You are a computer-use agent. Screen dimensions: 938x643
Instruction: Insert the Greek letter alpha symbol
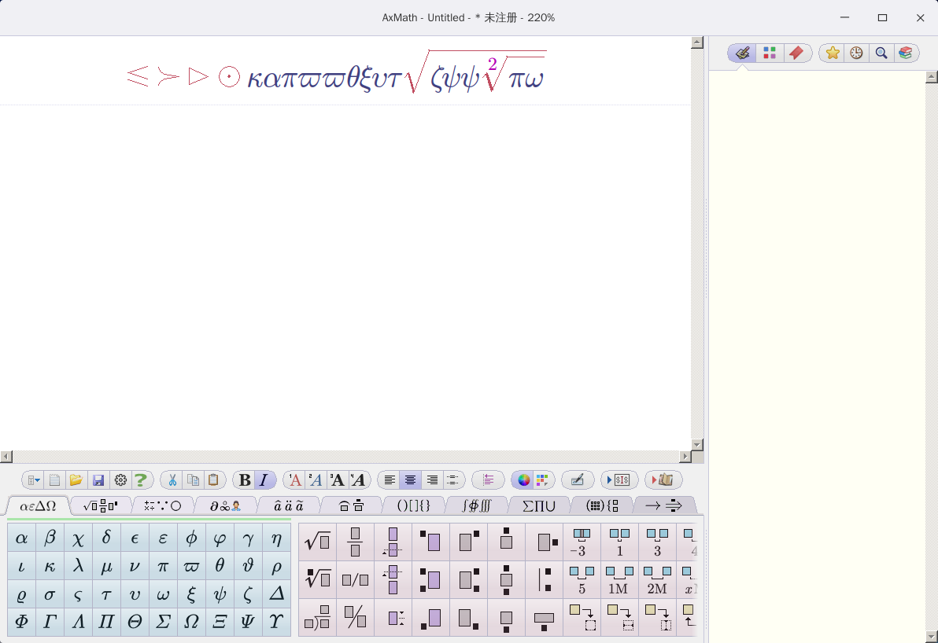click(x=21, y=537)
